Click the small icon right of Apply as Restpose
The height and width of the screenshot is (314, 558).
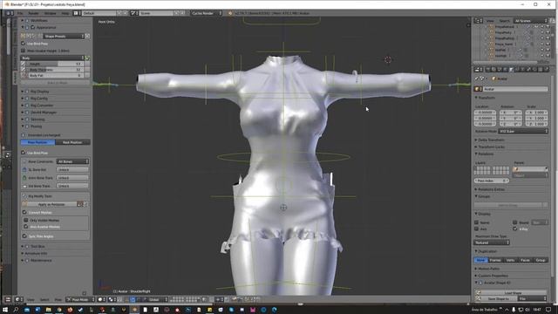(x=80, y=204)
